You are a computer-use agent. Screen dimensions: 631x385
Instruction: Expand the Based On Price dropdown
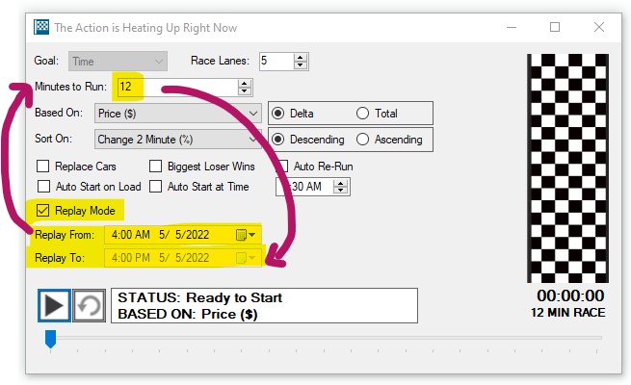coord(253,113)
